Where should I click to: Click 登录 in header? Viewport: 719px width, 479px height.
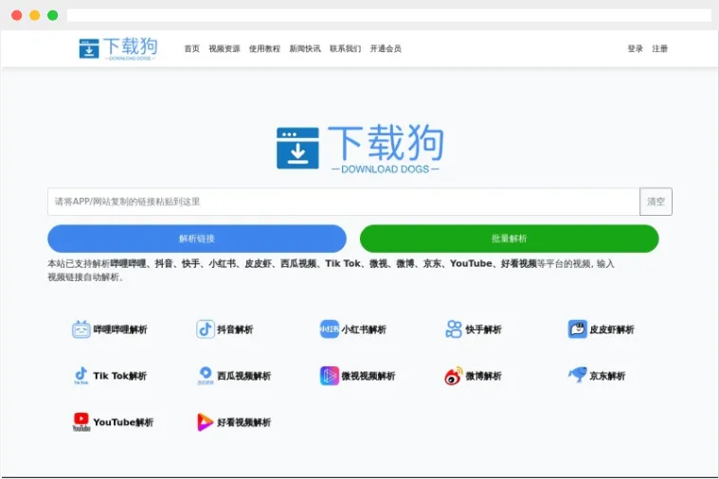tap(635, 48)
